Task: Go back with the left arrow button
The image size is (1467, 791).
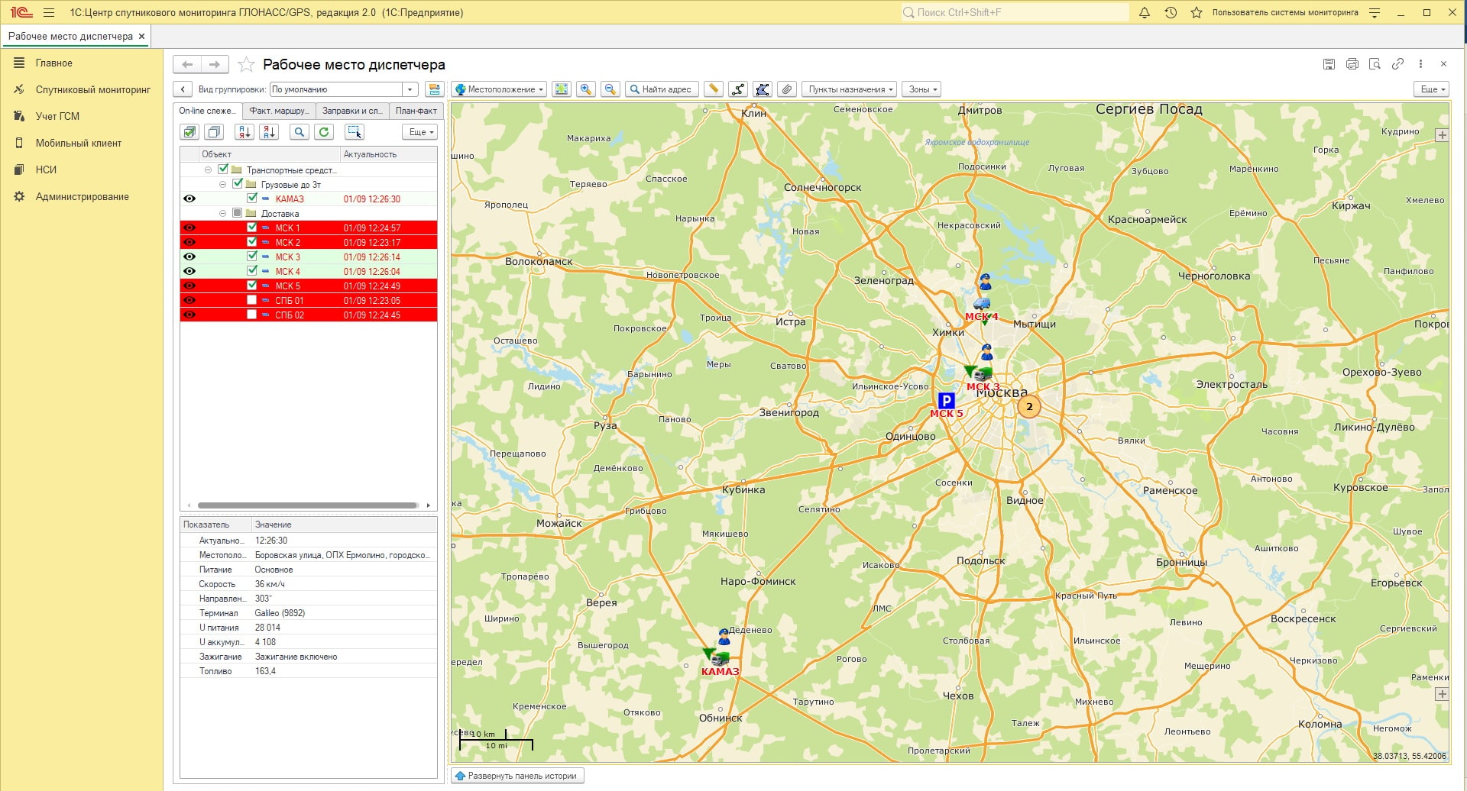Action: [187, 64]
